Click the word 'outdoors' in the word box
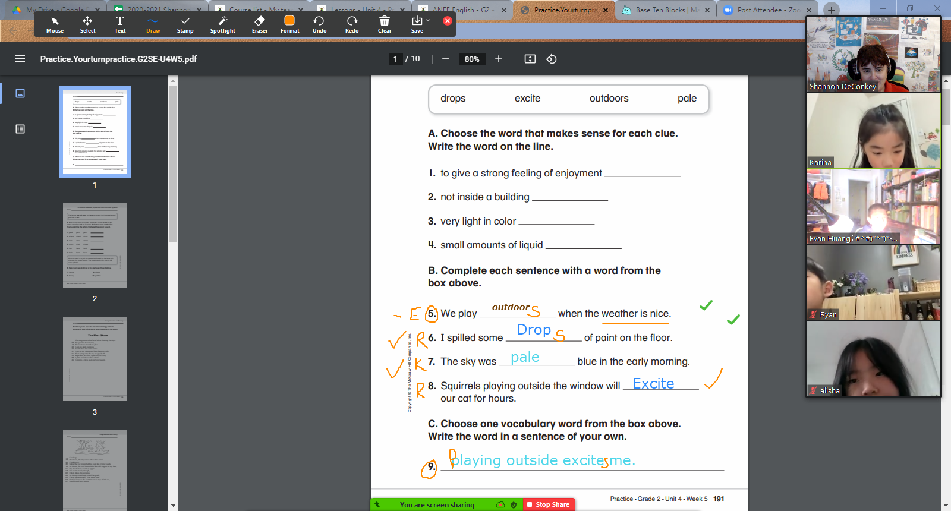Image resolution: width=951 pixels, height=511 pixels. tap(609, 99)
